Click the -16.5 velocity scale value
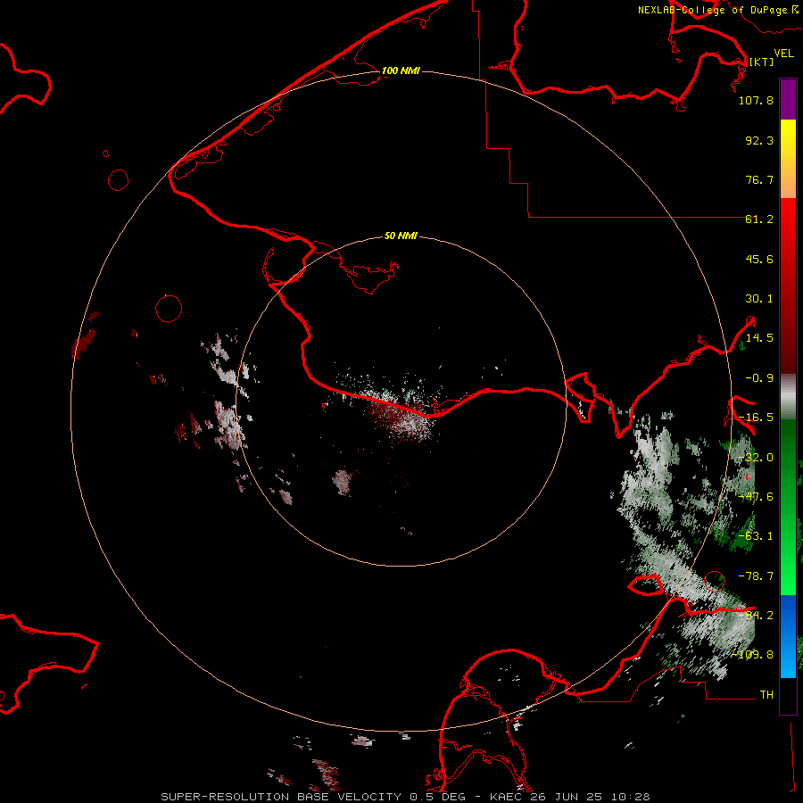This screenshot has height=803, width=803. 756,418
